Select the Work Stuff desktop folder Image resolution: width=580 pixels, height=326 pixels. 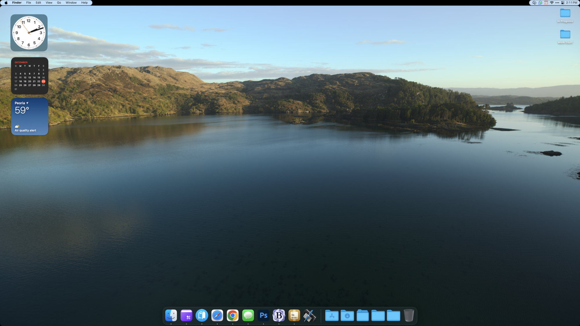[565, 34]
